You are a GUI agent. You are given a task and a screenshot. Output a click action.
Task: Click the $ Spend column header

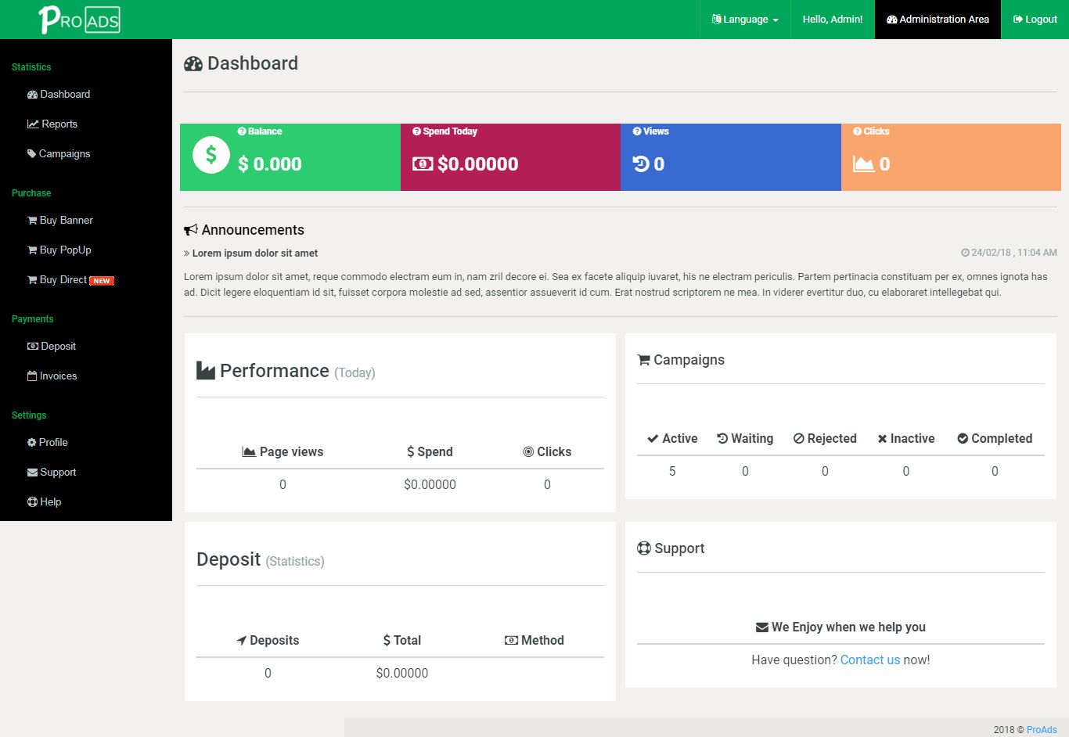[x=430, y=451]
